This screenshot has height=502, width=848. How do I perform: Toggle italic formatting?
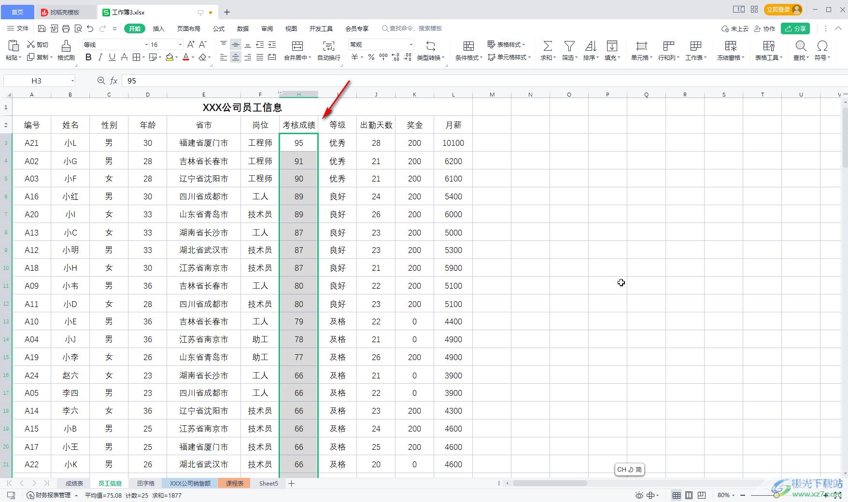(x=100, y=57)
